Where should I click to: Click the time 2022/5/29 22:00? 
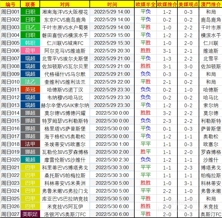point(112,82)
